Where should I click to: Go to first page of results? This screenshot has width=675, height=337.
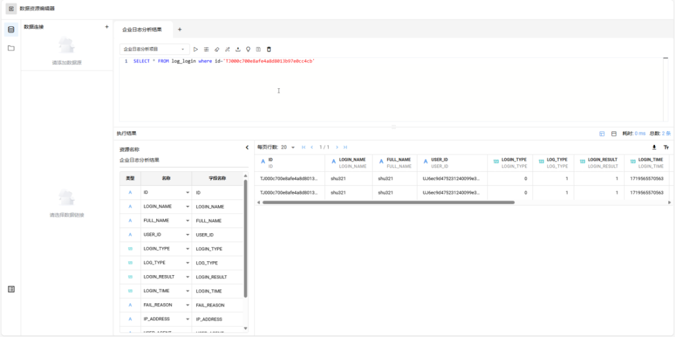point(304,147)
